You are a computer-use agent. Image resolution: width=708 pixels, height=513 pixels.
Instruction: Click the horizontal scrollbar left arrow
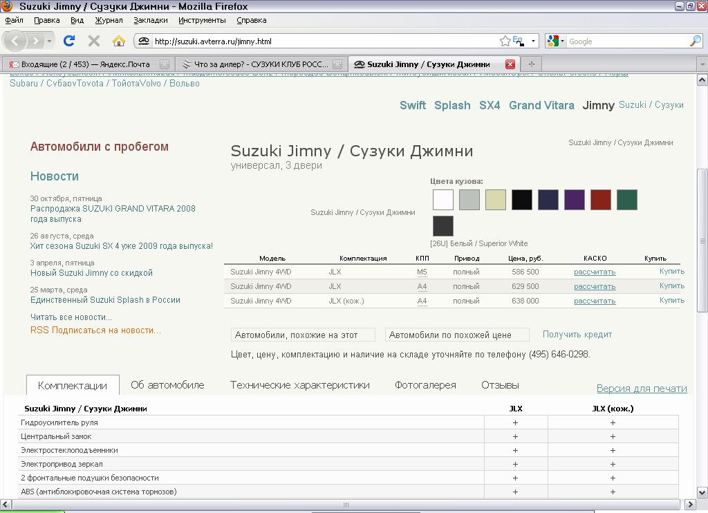(6, 505)
